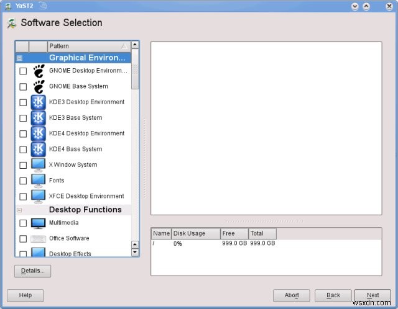Click the 999.0 GB Free value
The image size is (398, 309).
(x=234, y=243)
